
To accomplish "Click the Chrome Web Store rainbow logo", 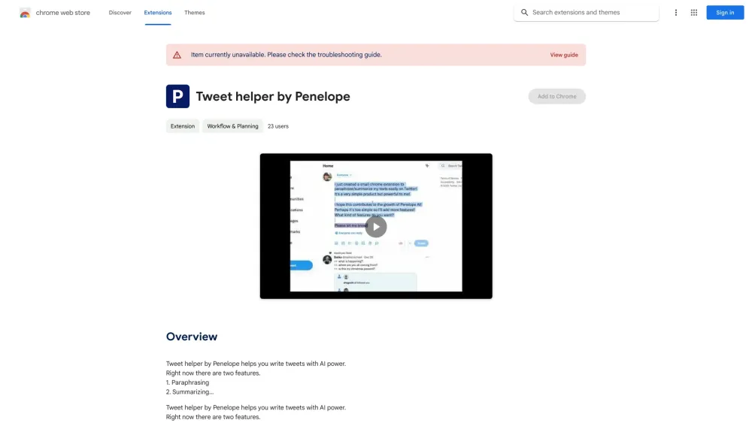I will click(x=25, y=13).
